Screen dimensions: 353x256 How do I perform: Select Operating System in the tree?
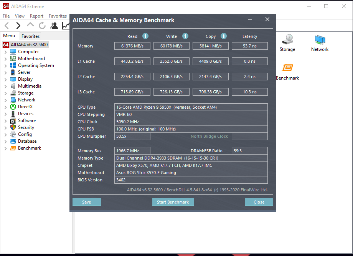point(36,65)
